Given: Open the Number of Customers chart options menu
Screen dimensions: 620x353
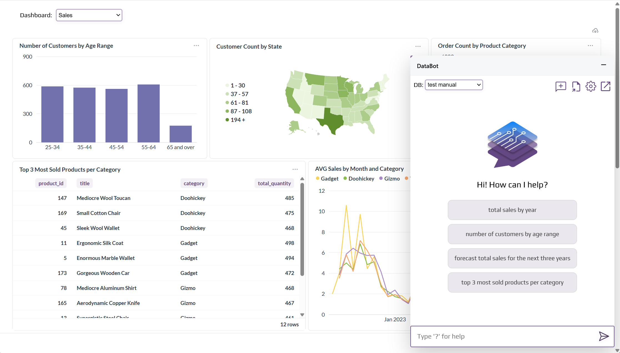Looking at the screenshot, I should [196, 45].
